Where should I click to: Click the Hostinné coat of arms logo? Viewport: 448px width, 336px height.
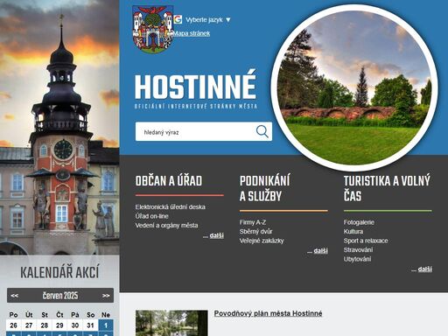click(153, 29)
